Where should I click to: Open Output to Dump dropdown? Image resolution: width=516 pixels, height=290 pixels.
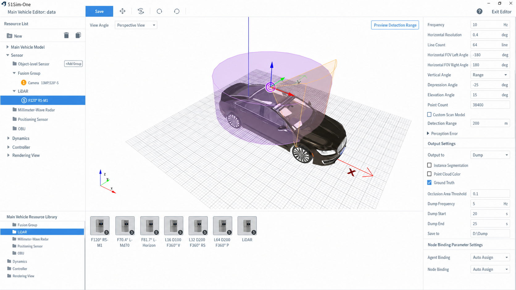click(490, 155)
